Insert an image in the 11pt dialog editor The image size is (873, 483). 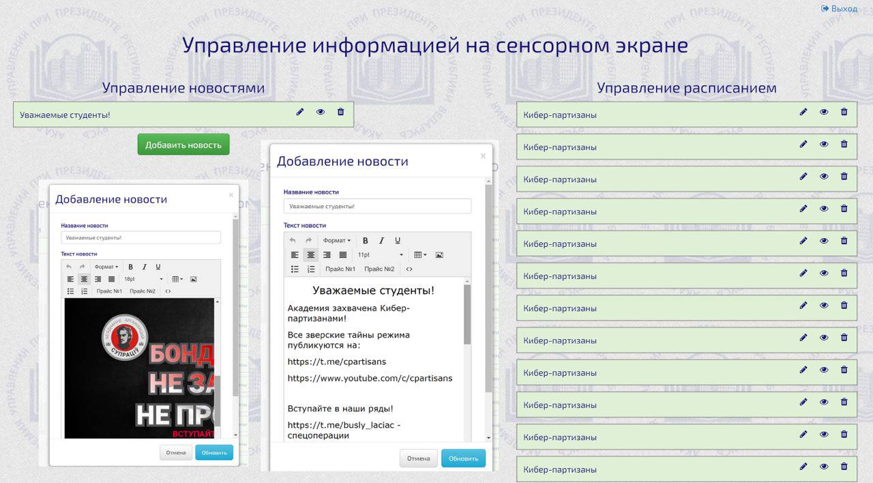tap(439, 255)
